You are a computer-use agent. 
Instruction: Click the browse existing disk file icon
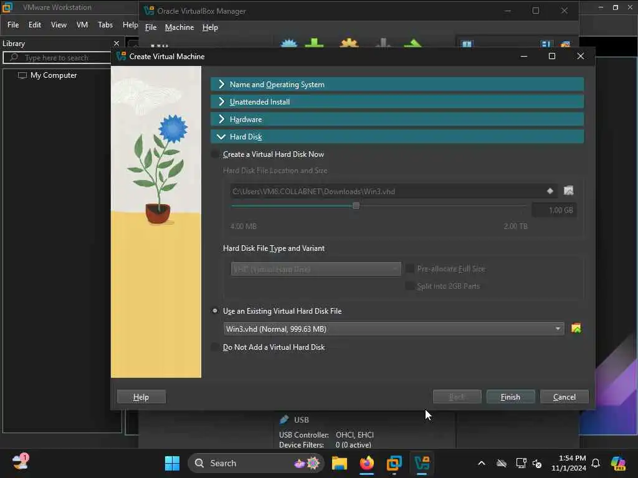576,328
